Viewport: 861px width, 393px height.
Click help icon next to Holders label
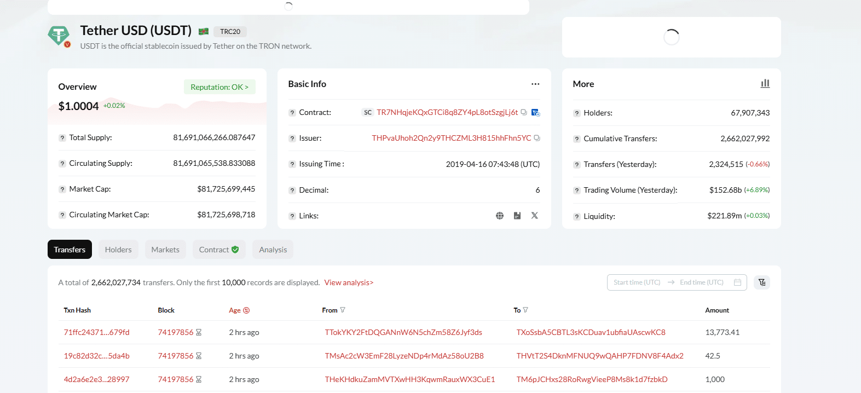577,113
